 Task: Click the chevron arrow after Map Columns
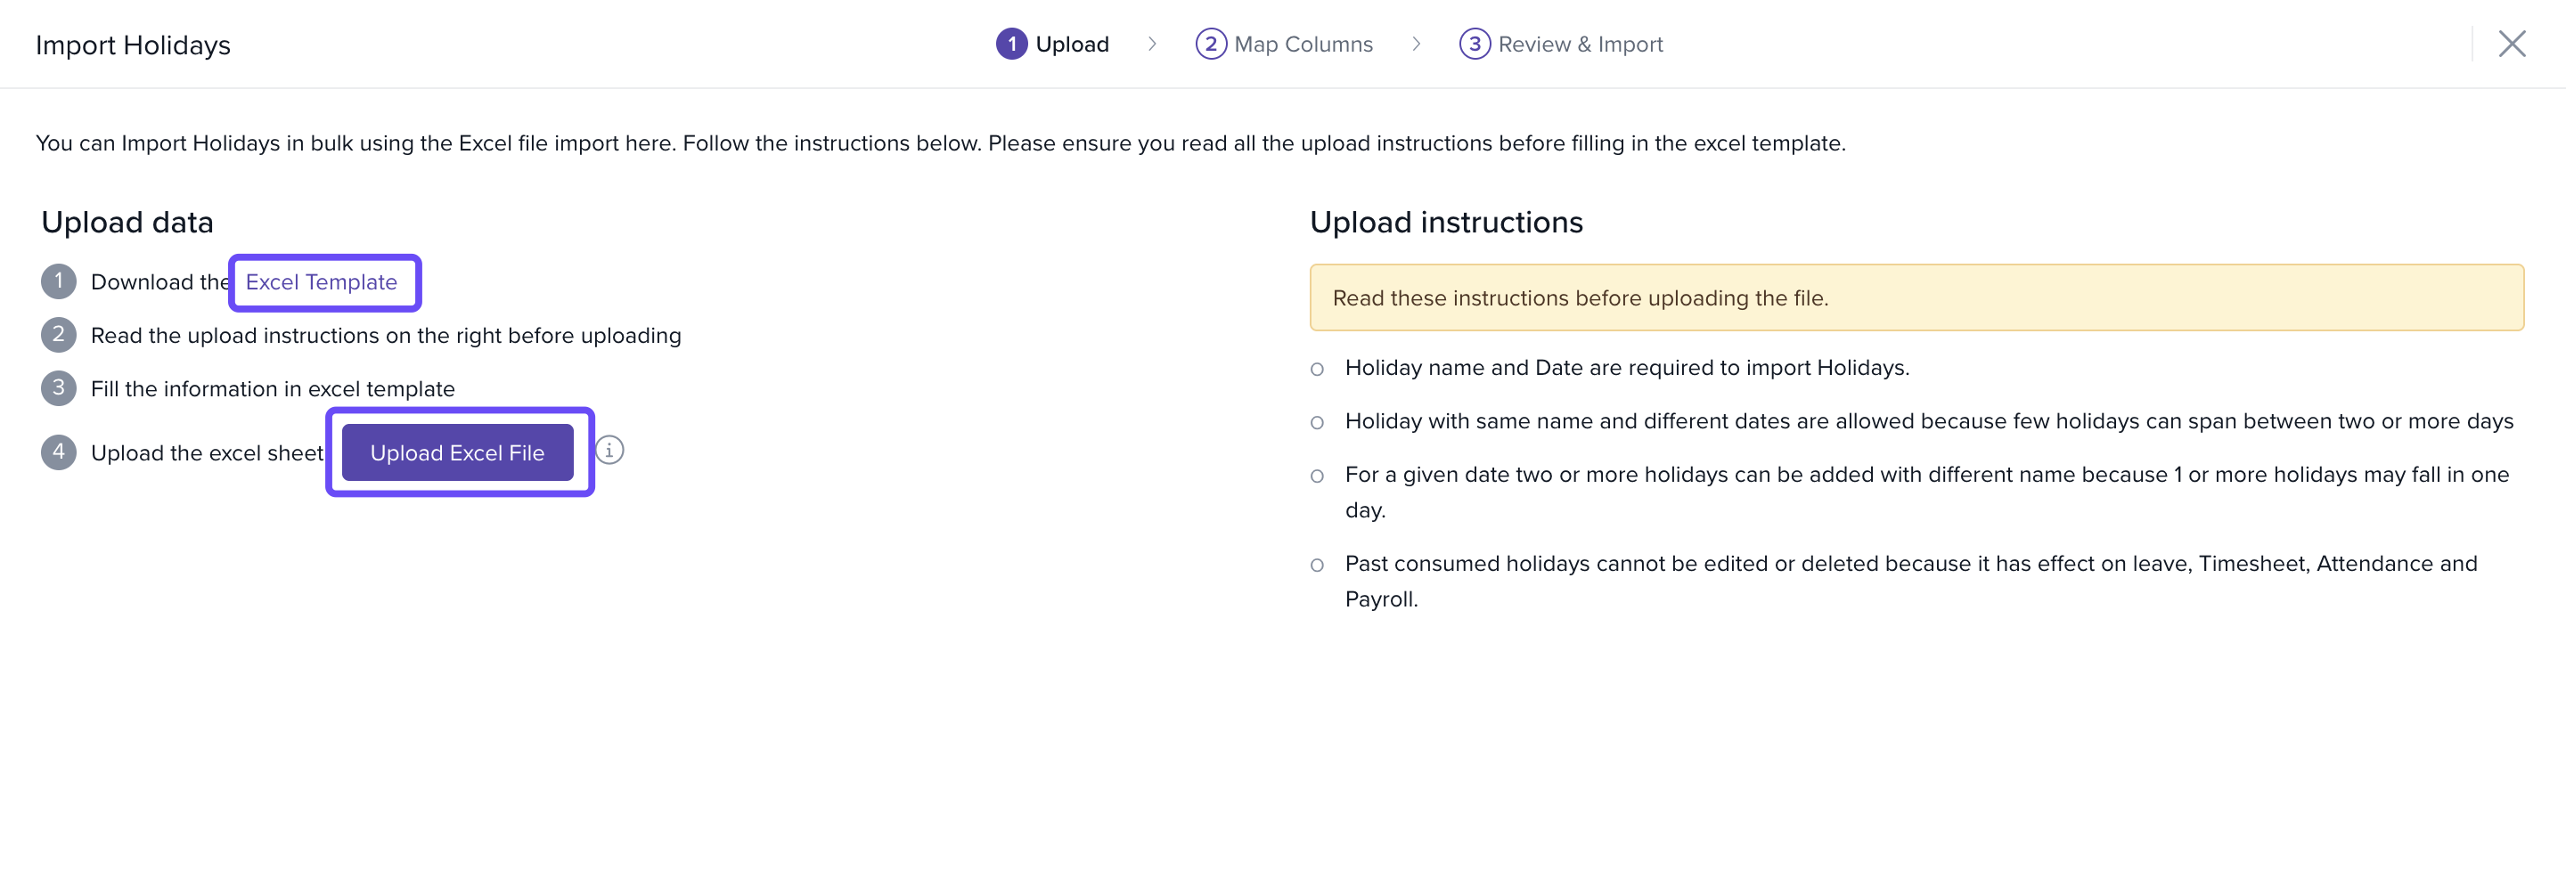coord(1417,44)
